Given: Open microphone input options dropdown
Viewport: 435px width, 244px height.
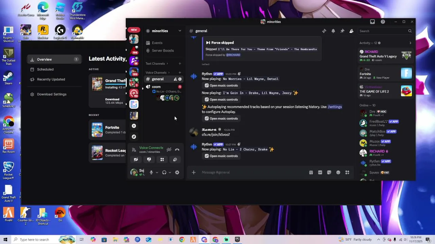Looking at the screenshot, I should pyautogui.click(x=157, y=172).
